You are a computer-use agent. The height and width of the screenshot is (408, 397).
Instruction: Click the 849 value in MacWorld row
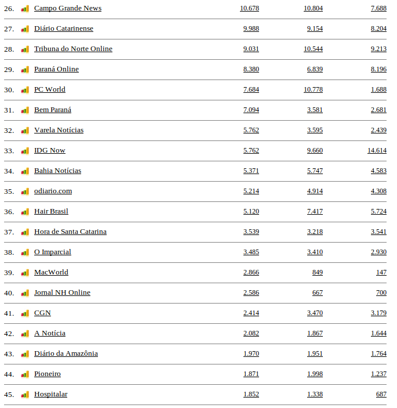317,272
